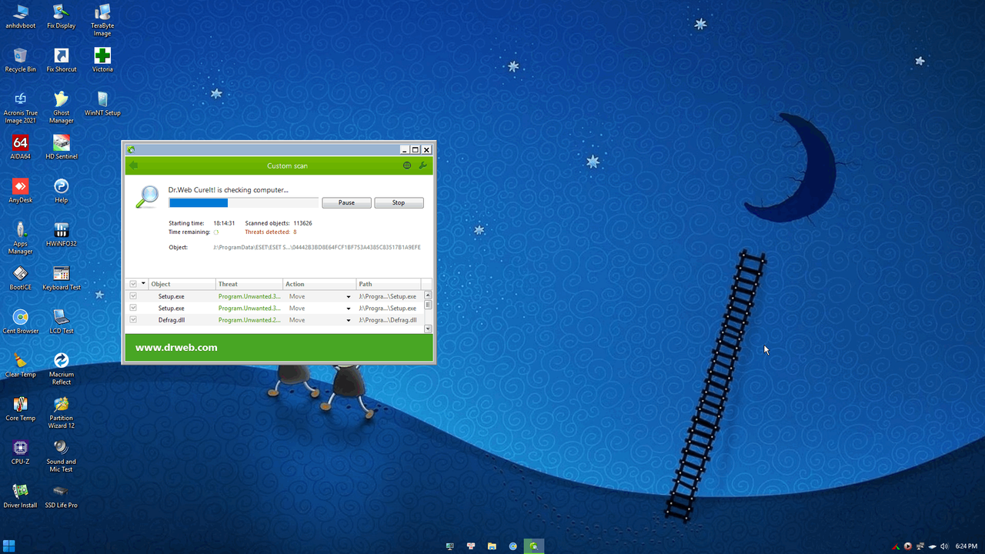Open the www.drweb.com link
The height and width of the screenshot is (554, 985).
[x=176, y=347]
